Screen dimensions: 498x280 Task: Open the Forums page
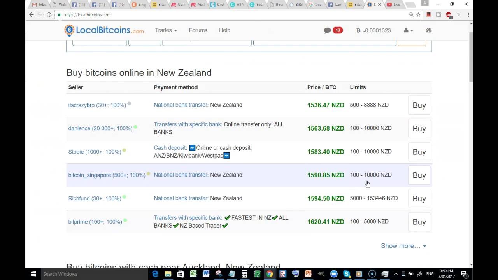(198, 30)
